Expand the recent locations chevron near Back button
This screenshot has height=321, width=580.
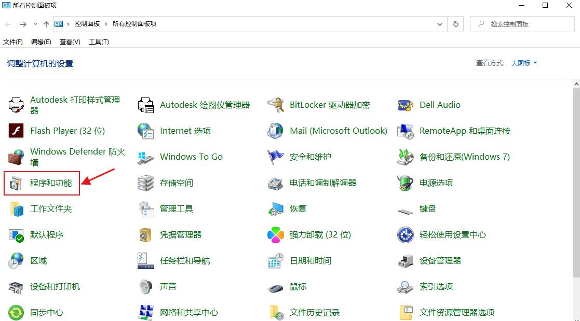pyautogui.click(x=35, y=24)
